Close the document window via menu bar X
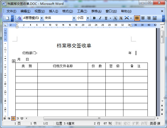The width and height of the screenshot is (167, 128). click(162, 11)
